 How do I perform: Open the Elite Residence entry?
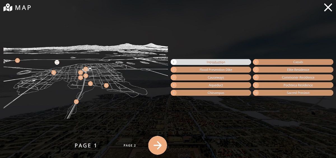tap(293, 70)
